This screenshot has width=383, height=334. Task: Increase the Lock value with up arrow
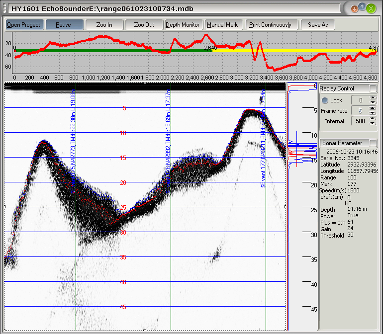[x=373, y=98]
